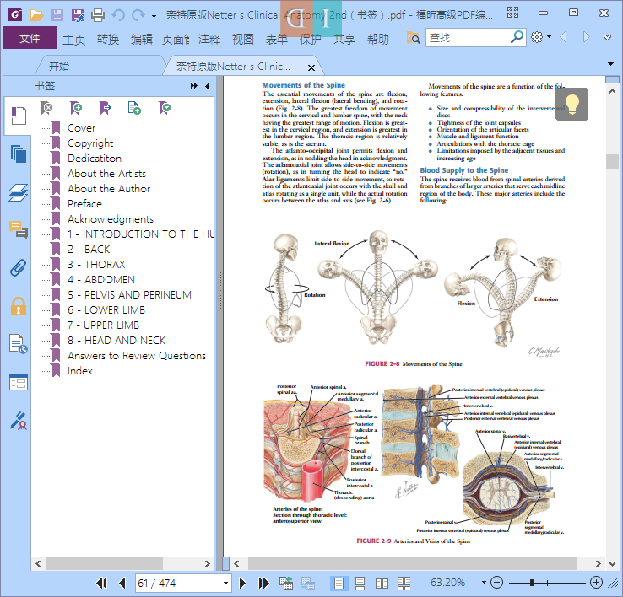Select the 8 - HEAD AND NECK bookmark
Screen dimensions: 623x597
click(116, 340)
